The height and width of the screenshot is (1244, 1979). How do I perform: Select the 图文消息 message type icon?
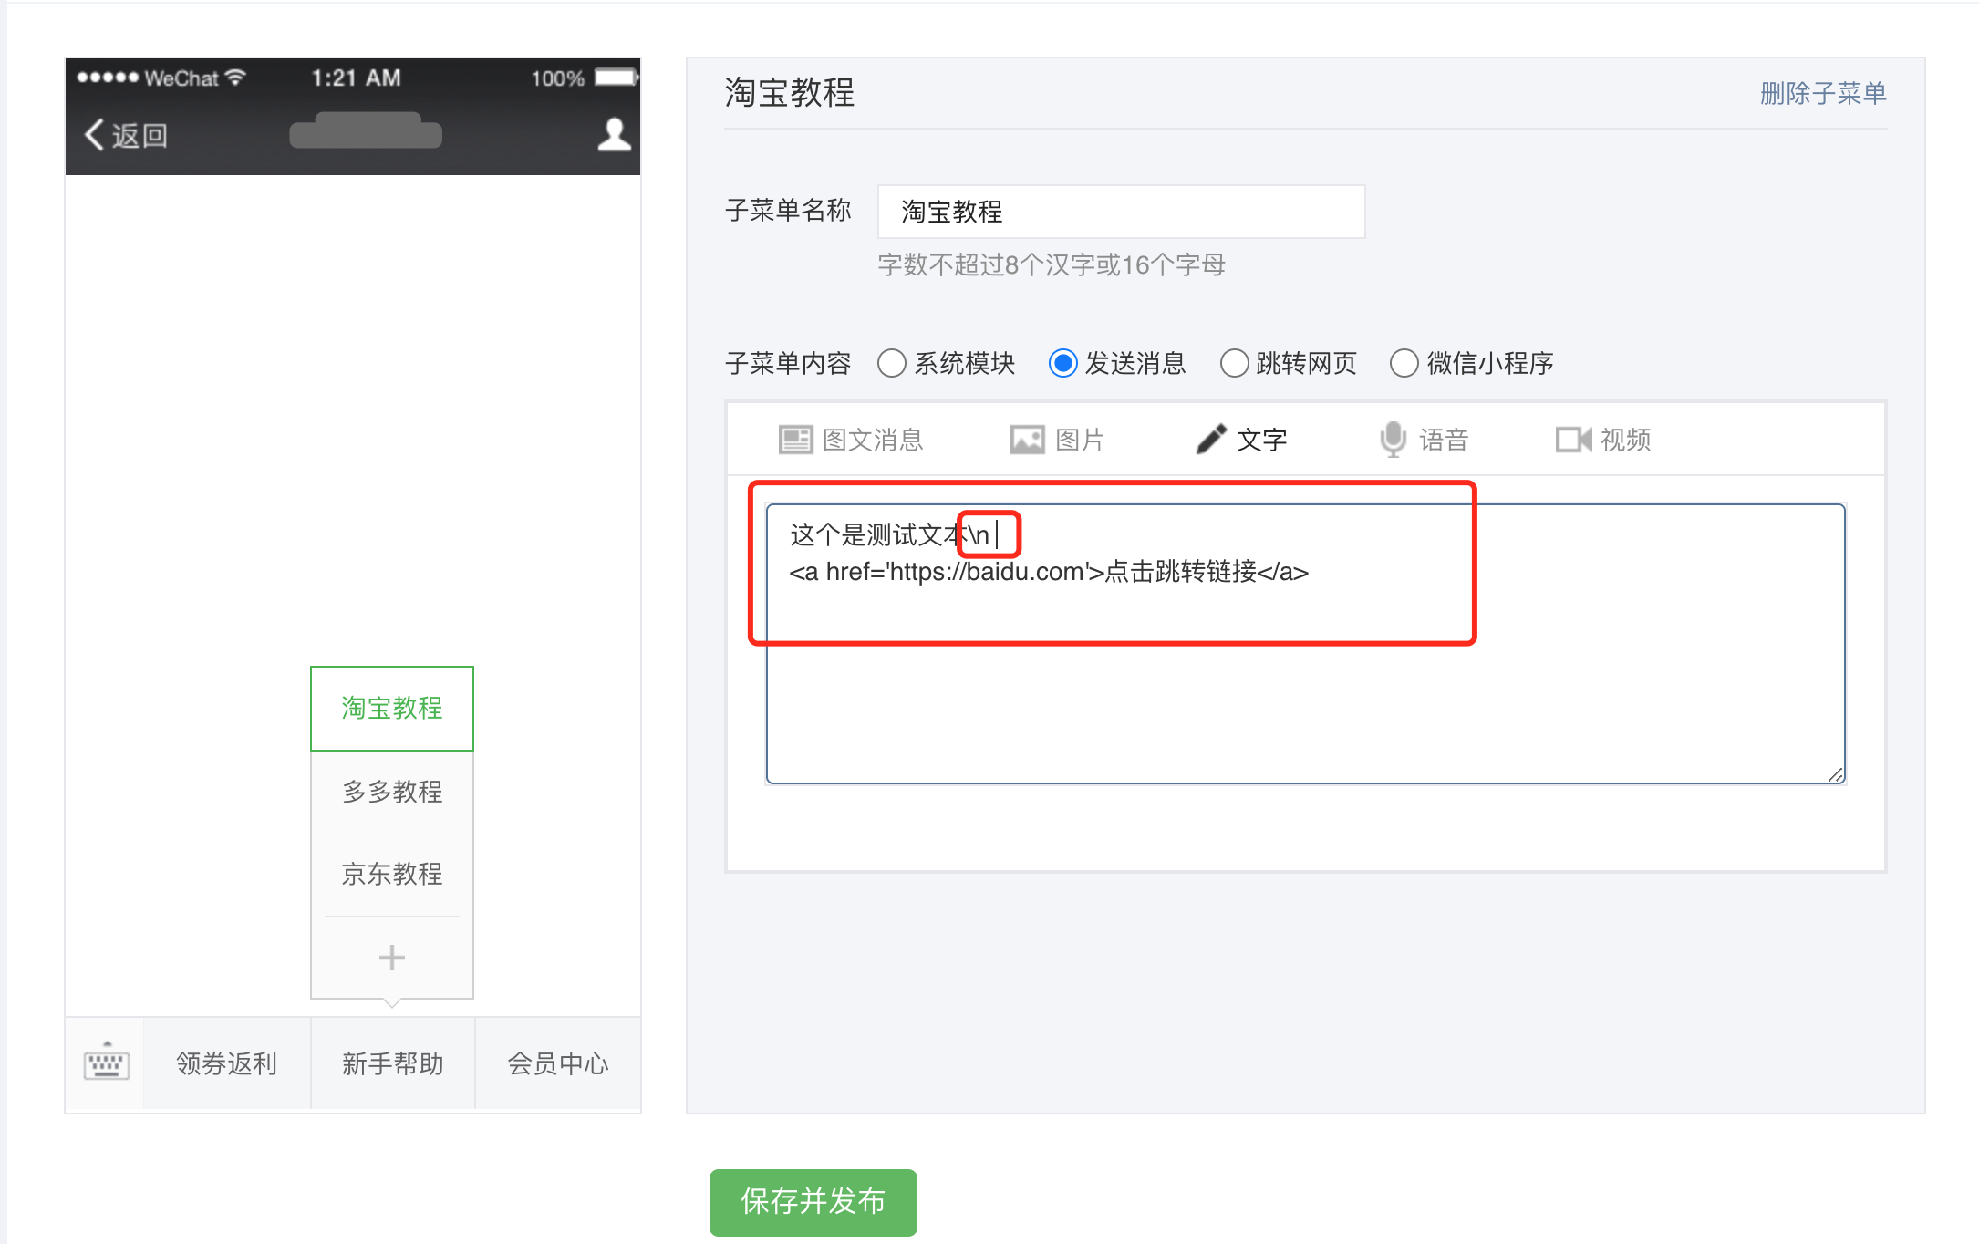click(795, 440)
